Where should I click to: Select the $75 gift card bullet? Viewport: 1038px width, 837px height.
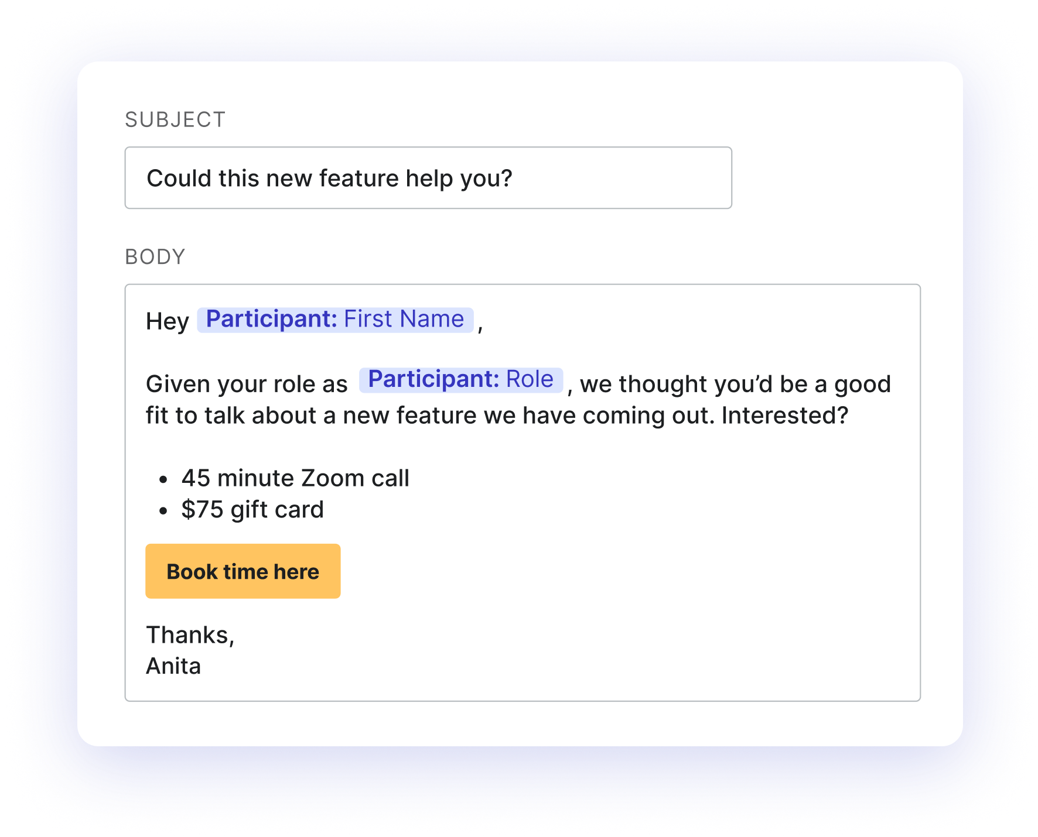tap(252, 509)
